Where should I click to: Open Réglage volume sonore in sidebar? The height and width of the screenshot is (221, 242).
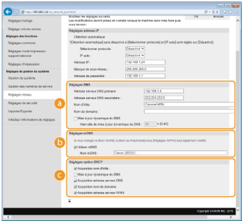[24, 29]
